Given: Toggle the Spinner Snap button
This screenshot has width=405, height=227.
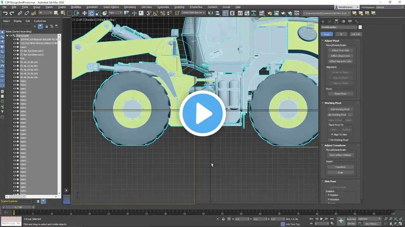Looking at the screenshot, I should point(169,13).
